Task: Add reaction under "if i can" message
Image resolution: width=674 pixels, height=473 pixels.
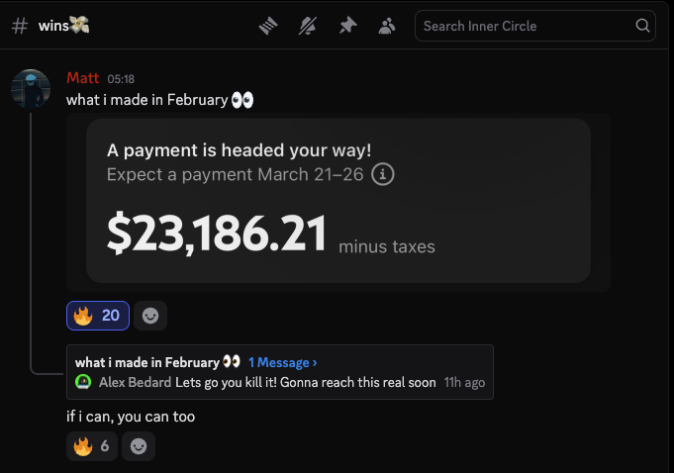Action: [139, 446]
